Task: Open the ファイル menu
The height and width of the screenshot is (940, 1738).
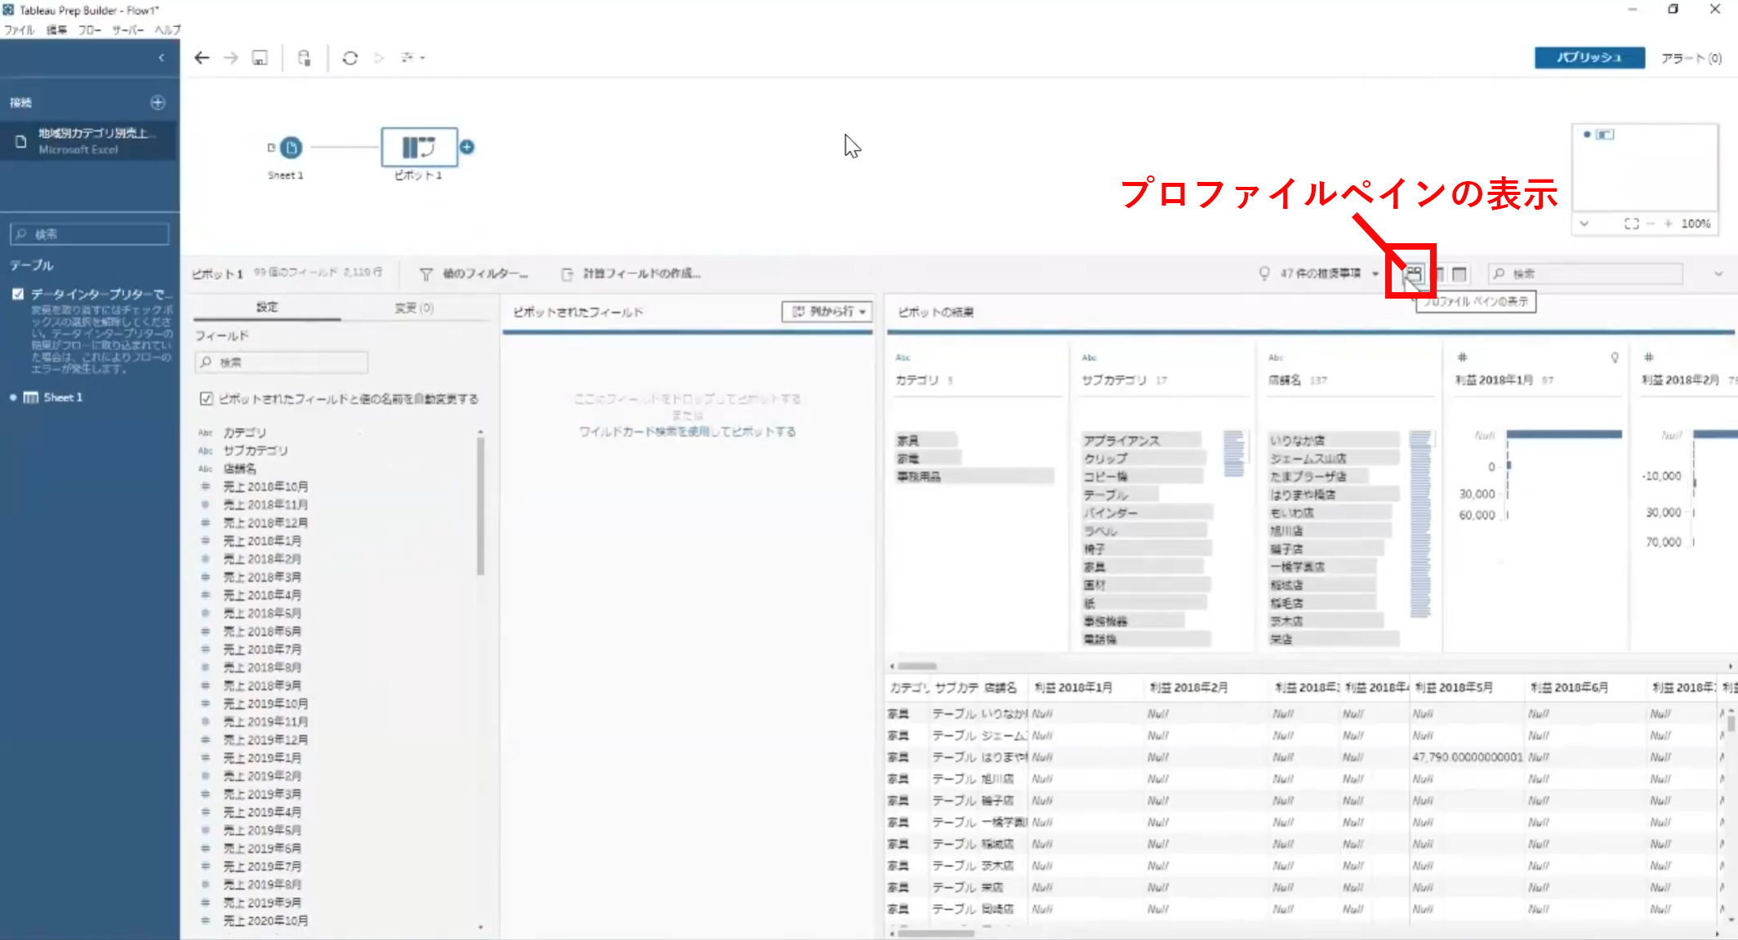Action: point(20,30)
